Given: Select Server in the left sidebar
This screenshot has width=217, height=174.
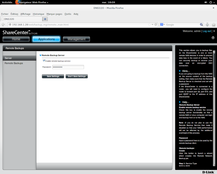Looking at the screenshot, I should coord(20,58).
